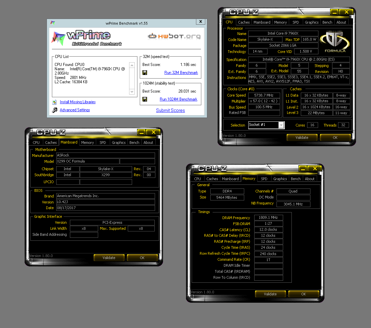
Task: Click the Model field X299 OC Formula
Action: tap(88, 161)
